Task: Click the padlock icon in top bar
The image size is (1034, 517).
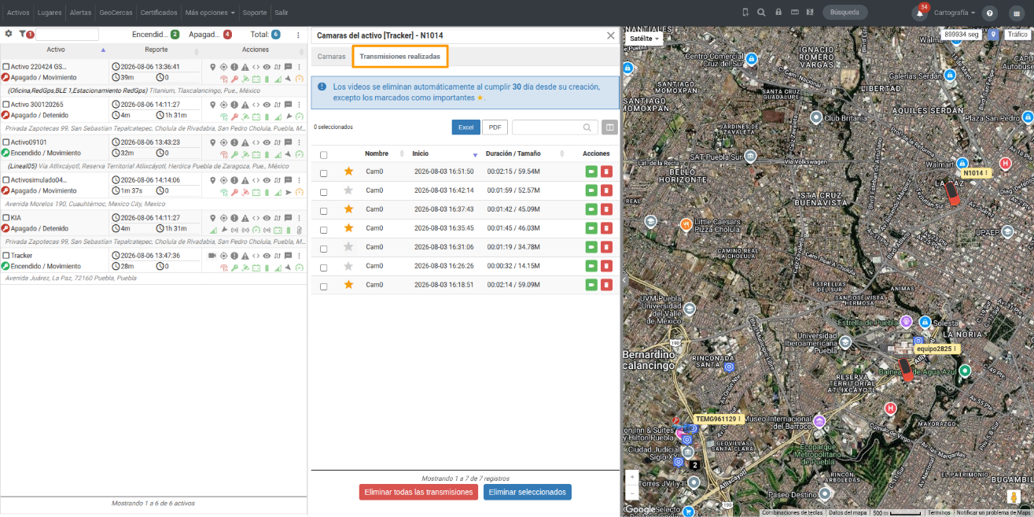Action: pyautogui.click(x=778, y=13)
